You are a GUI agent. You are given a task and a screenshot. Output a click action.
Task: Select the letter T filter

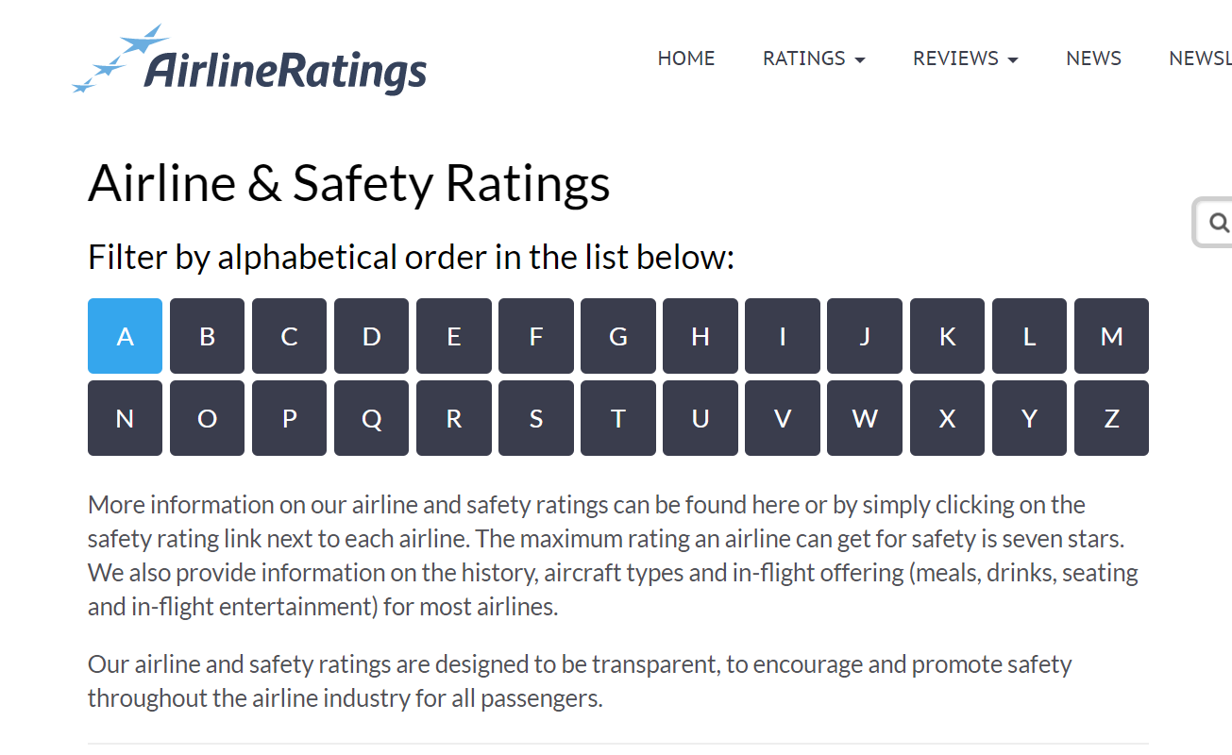point(617,417)
